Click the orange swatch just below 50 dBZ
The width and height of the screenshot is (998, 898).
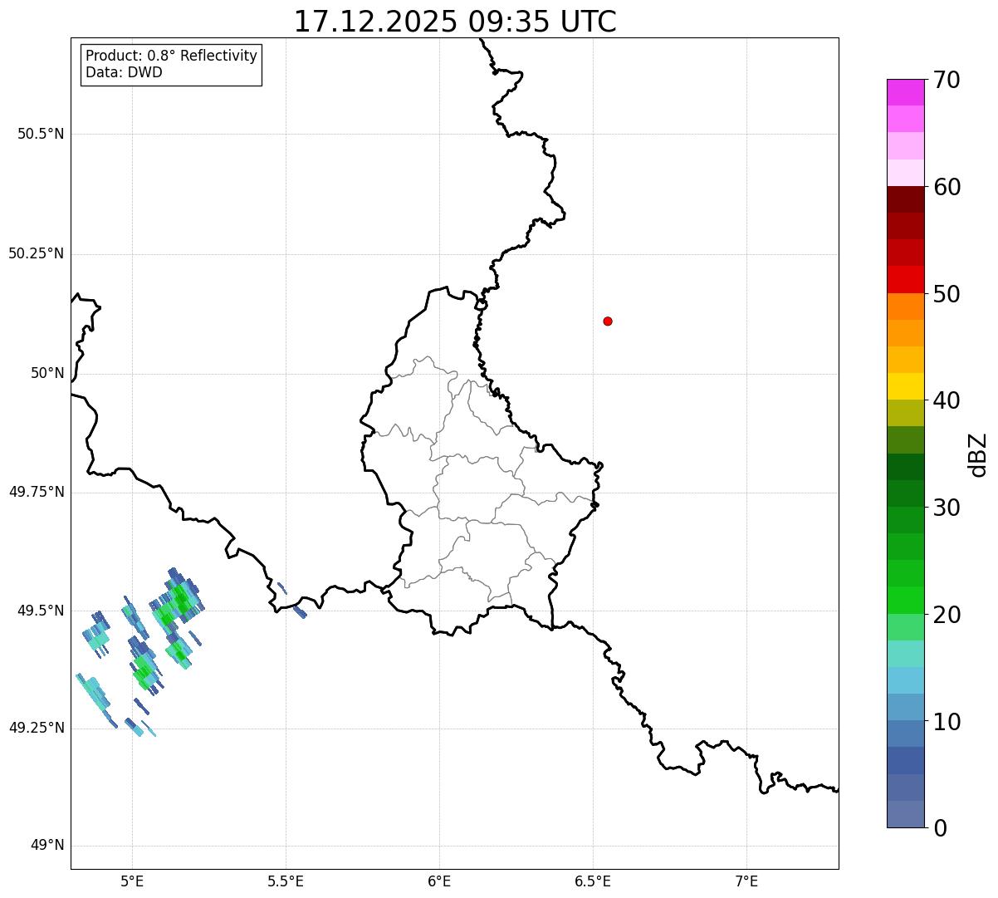click(x=905, y=307)
